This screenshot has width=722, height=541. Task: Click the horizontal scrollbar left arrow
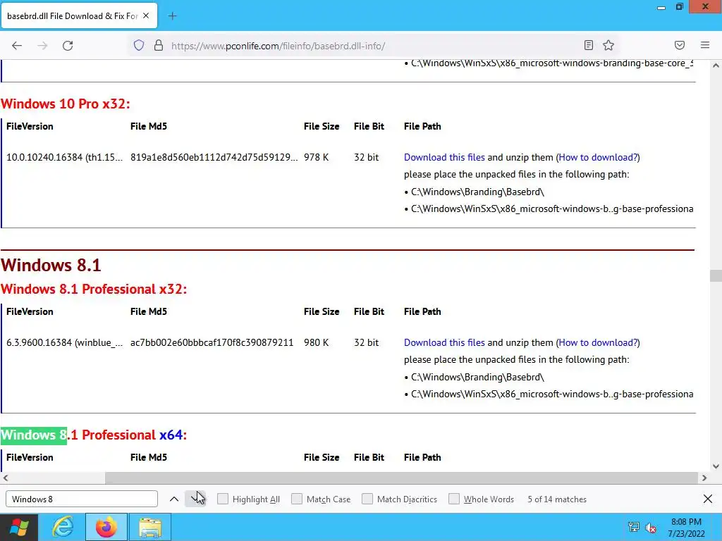[x=6, y=478]
